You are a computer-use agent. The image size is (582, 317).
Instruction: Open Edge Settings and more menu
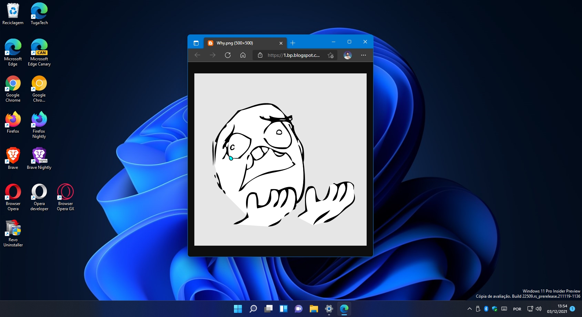click(x=364, y=55)
